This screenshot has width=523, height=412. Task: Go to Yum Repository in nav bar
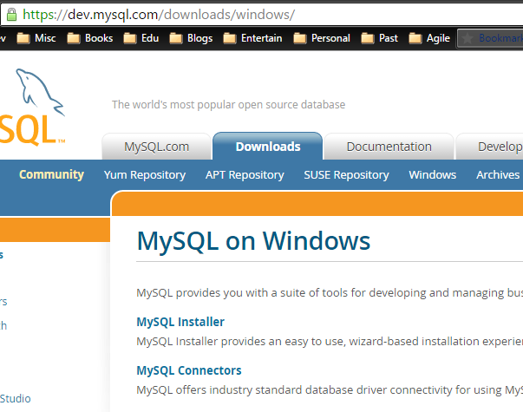[x=145, y=174]
